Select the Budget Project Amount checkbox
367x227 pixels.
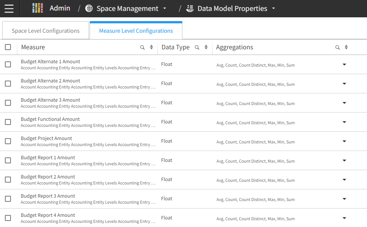coord(8,141)
